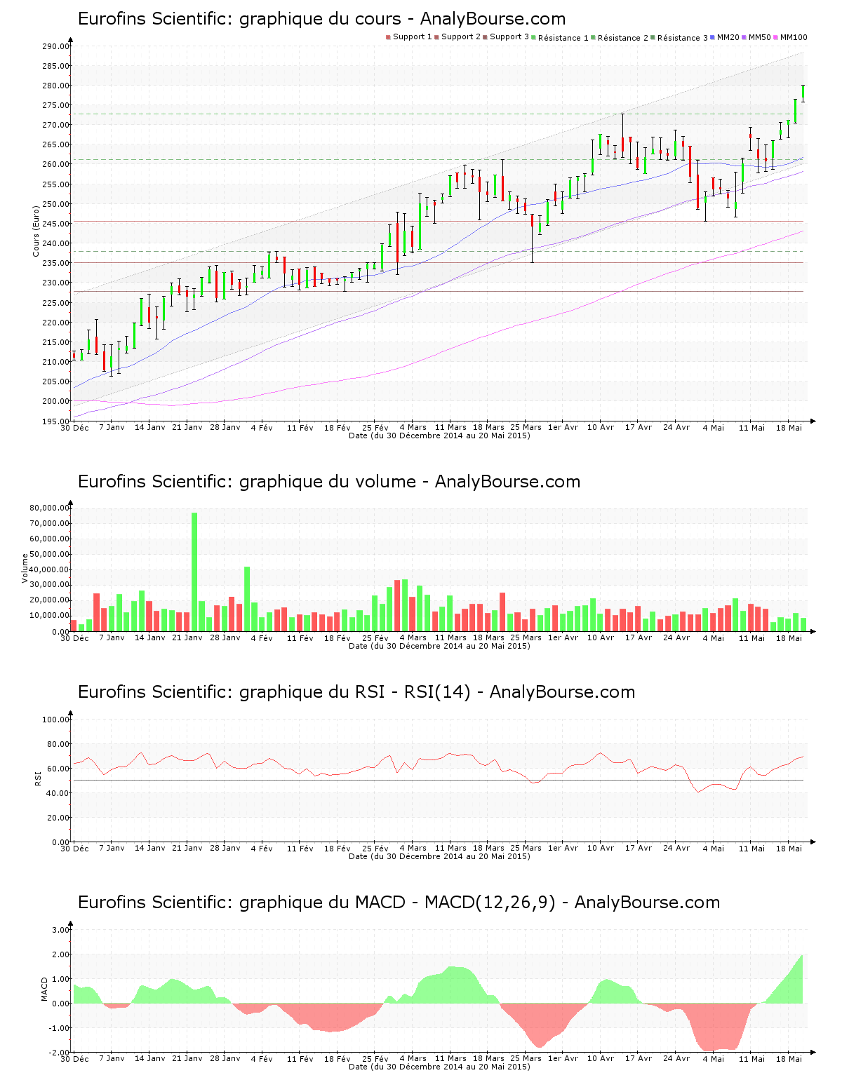Viewport: 842px width, 1087px height.
Task: Click the 'graphique du cours' chart title
Action: tap(321, 19)
